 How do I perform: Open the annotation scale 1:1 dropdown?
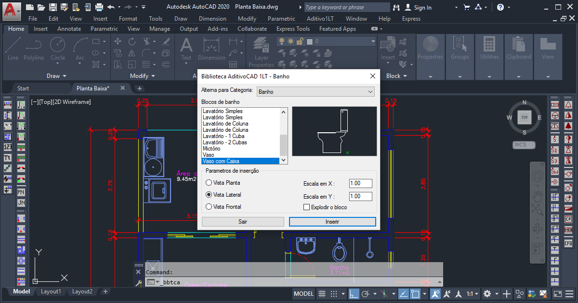[x=473, y=294]
